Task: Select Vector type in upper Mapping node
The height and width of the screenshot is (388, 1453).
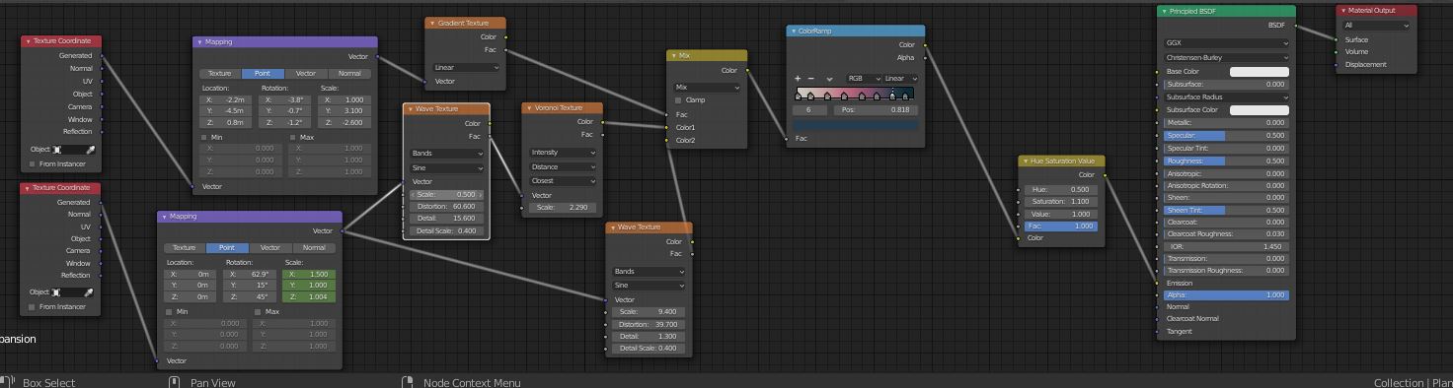Action: 306,74
